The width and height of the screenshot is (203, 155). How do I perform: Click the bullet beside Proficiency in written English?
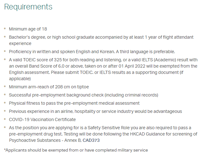[5, 51]
